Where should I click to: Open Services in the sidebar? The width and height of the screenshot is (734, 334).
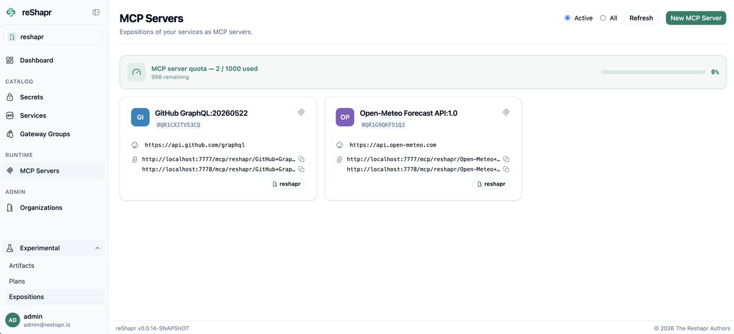tap(53, 115)
